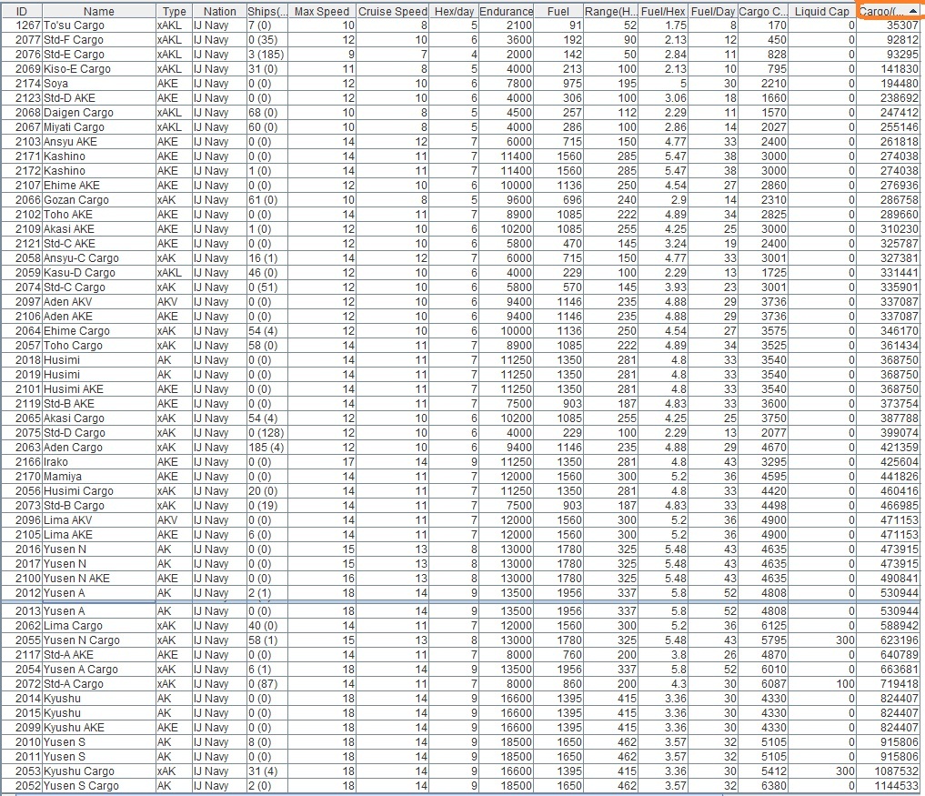Select the Std-F Cargo name cell
This screenshot has height=796, width=925.
(x=99, y=40)
